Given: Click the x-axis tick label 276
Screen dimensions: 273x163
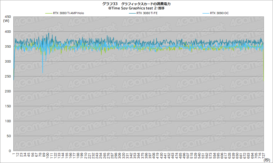Looking at the screenshot, I should [108, 156].
